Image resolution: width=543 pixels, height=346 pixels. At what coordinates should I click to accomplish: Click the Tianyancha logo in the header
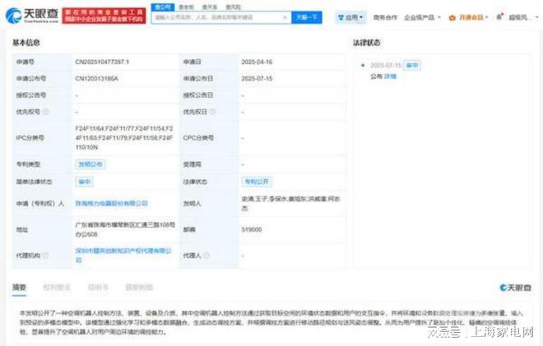32,14
